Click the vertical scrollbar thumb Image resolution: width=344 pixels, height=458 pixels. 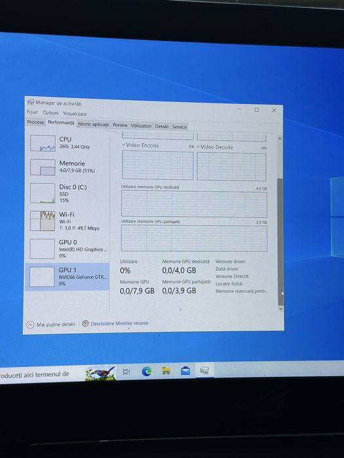[x=280, y=242]
